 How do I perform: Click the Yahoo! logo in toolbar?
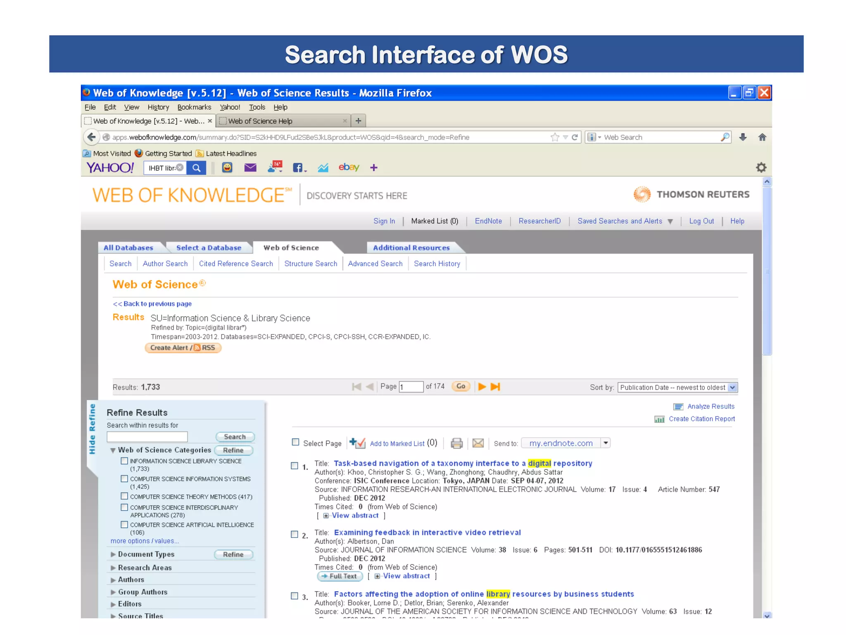tap(110, 167)
